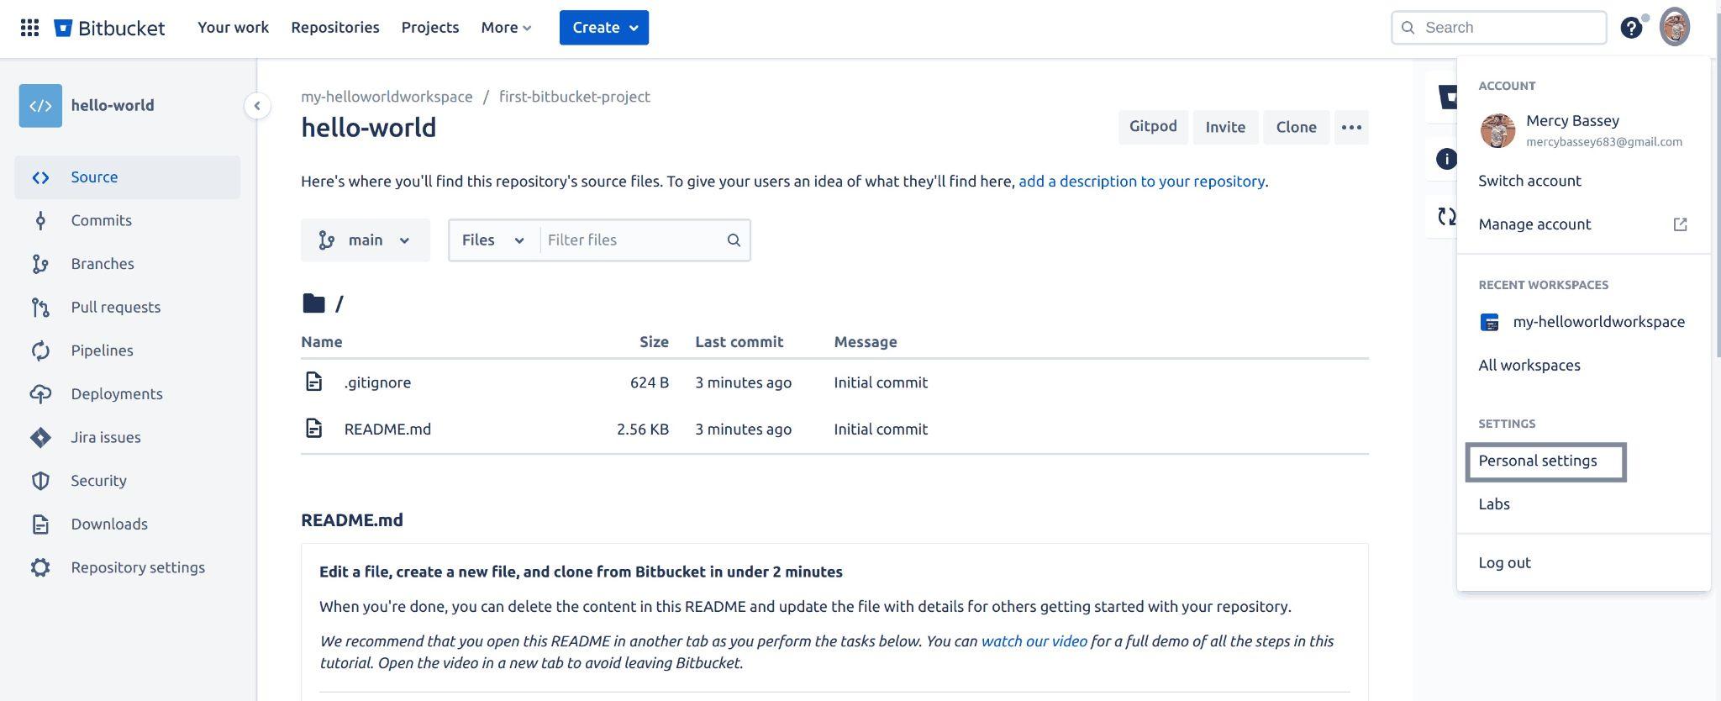The width and height of the screenshot is (1721, 701).
Task: Click the Deployments cloud upload icon
Action: coord(40,394)
